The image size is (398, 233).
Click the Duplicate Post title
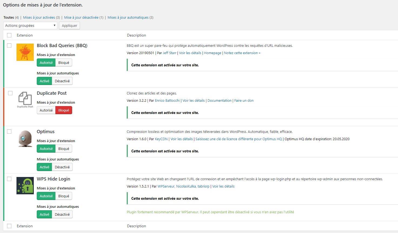52,93
